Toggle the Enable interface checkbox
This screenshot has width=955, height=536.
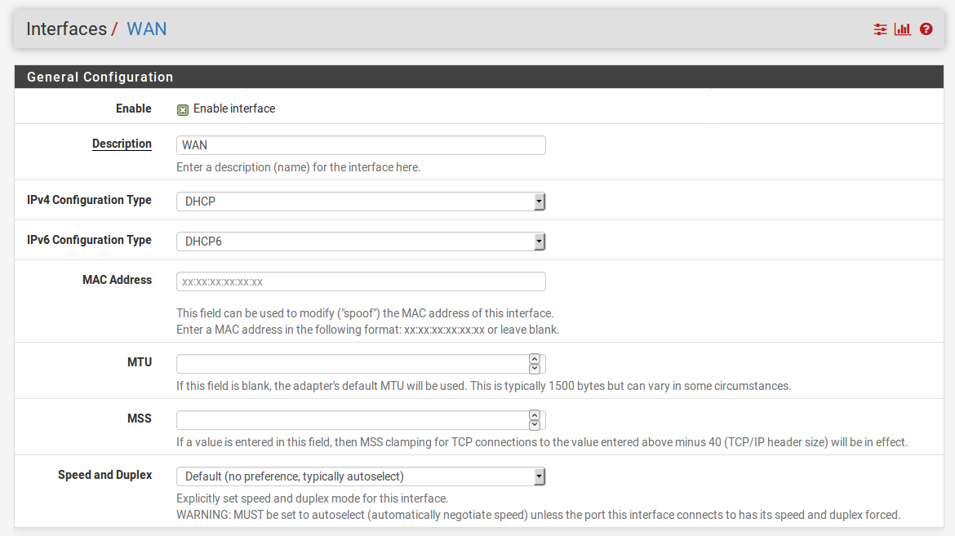click(183, 109)
